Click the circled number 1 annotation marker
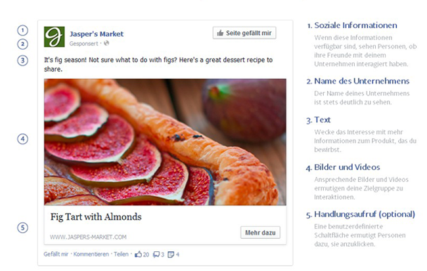Screen dimensions: 427x271 pos(23,30)
